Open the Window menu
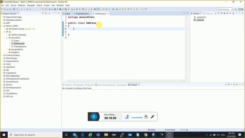The image size is (245, 138). 60,5
